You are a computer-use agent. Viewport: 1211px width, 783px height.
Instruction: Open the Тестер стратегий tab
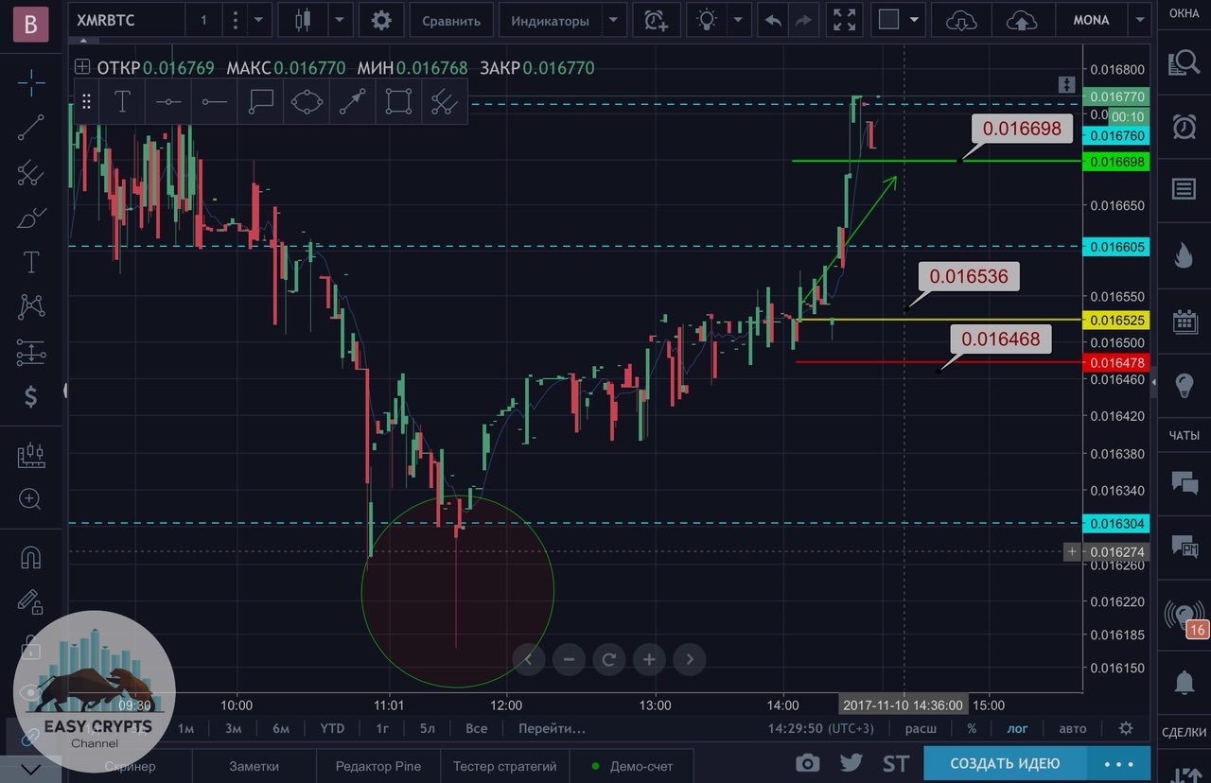click(x=505, y=766)
